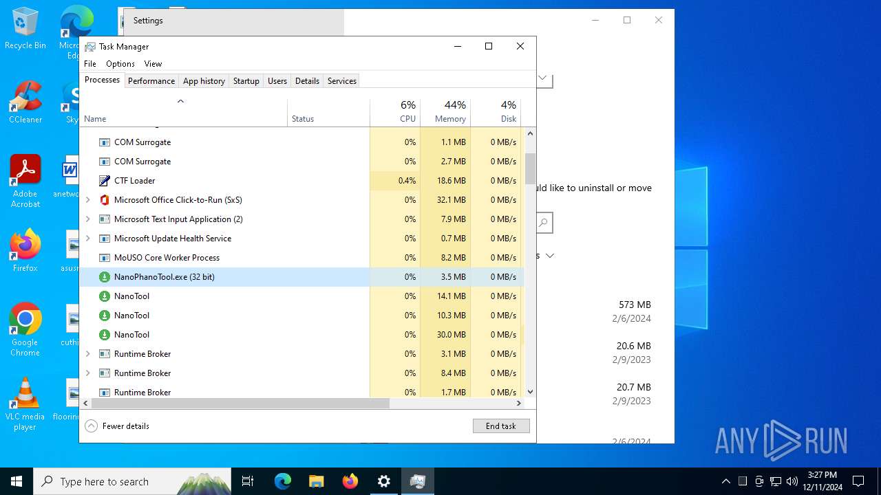
Task: Expand Microsoft Text Input Application group
Action: click(x=88, y=219)
